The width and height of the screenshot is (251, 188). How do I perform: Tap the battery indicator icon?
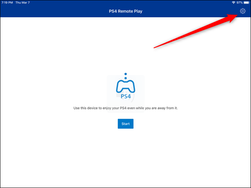246,3
